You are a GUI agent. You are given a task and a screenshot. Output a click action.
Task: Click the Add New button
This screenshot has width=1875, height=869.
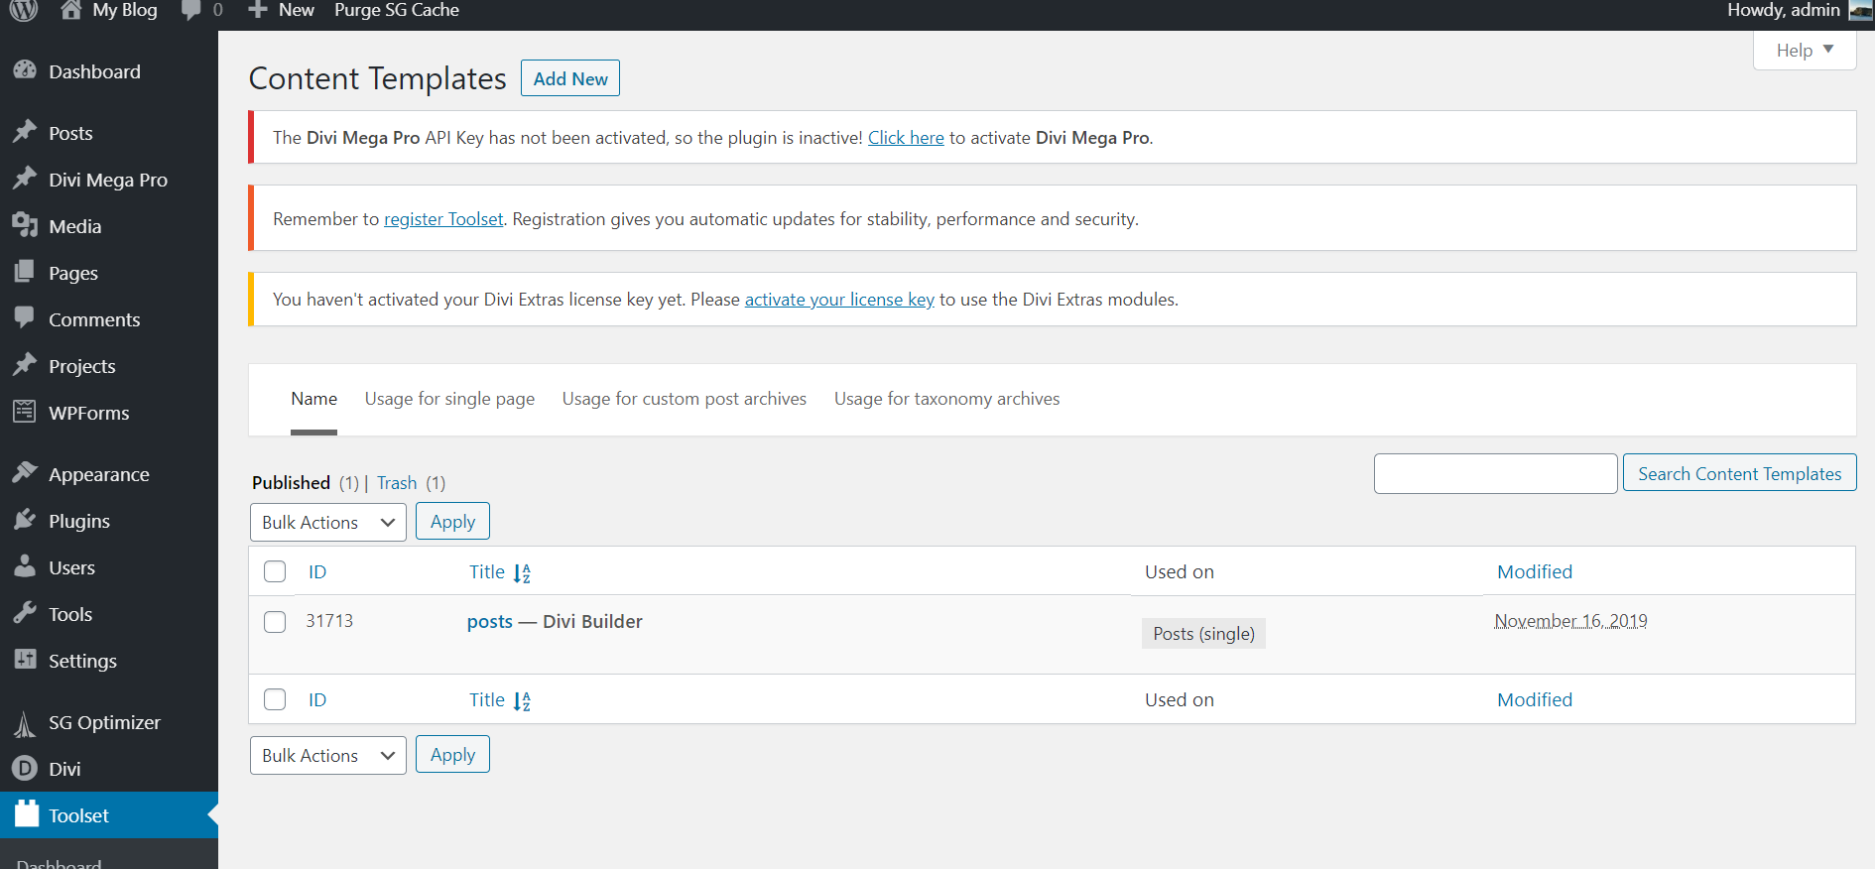570,78
